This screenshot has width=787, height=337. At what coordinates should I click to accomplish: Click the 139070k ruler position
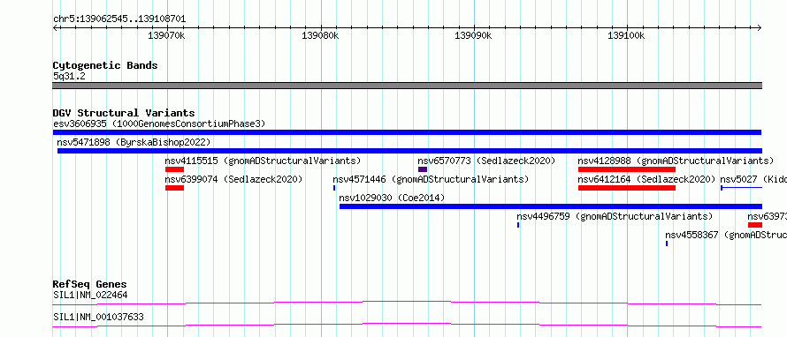pyautogui.click(x=166, y=35)
